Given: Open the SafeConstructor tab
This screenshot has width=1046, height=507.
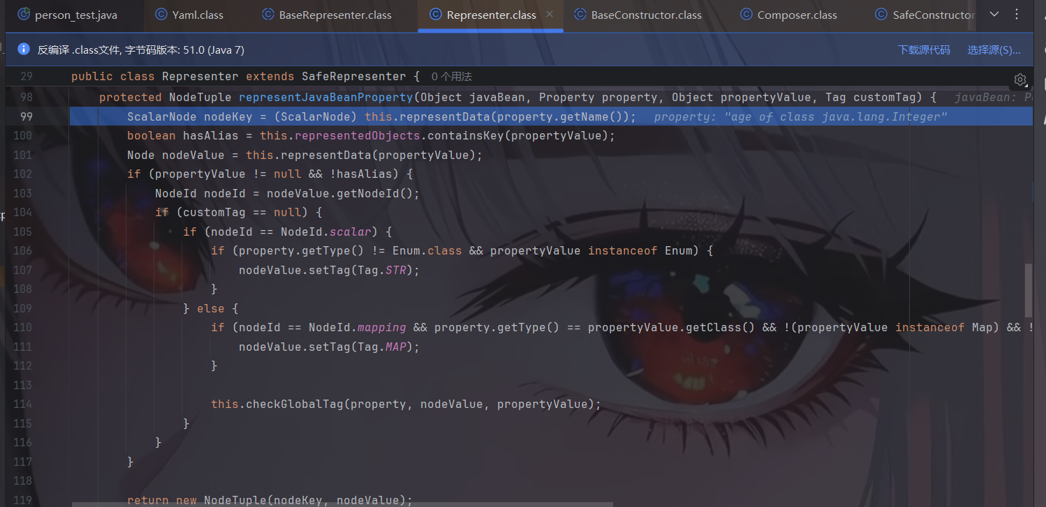Looking at the screenshot, I should click(x=925, y=15).
